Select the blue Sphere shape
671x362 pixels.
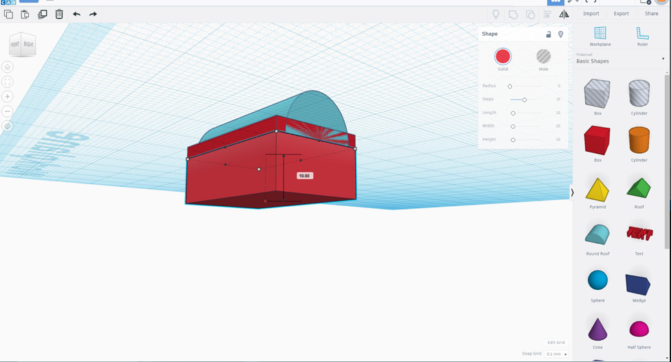pos(597,280)
